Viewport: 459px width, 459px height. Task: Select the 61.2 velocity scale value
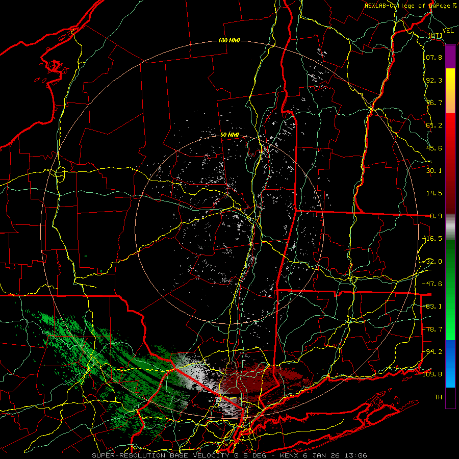click(434, 125)
